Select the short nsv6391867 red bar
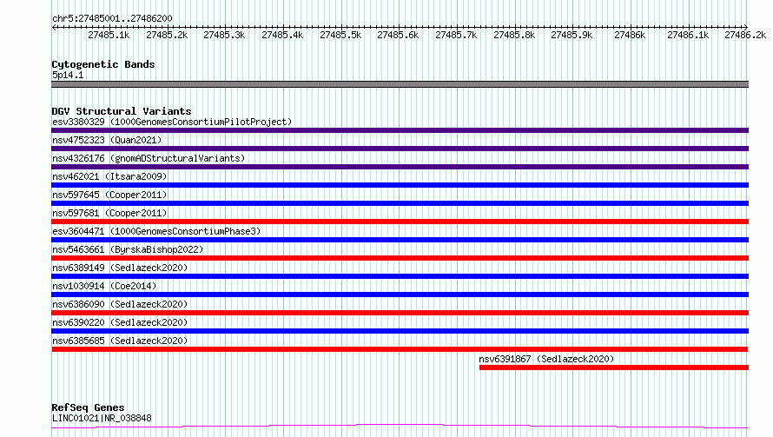This screenshot has width=773, height=437. [x=614, y=367]
